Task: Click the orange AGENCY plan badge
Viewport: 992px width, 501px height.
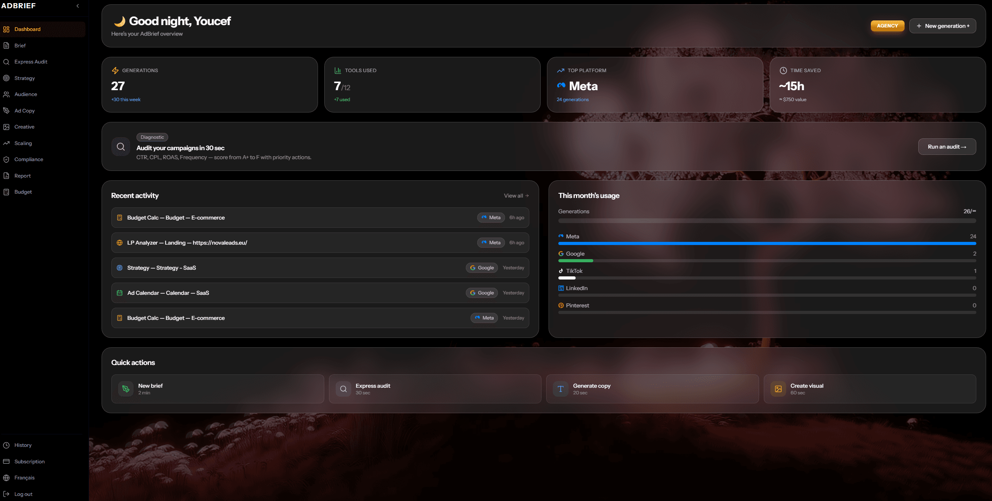Action: (887, 26)
